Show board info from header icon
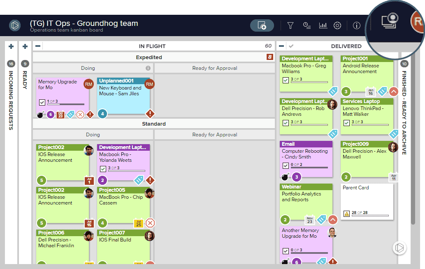This screenshot has width=425, height=269. 356,25
